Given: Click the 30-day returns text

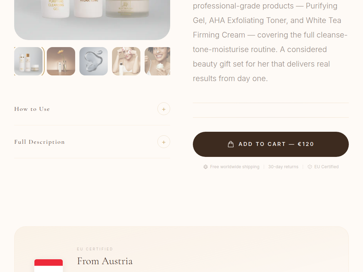Looking at the screenshot, I should (x=283, y=167).
